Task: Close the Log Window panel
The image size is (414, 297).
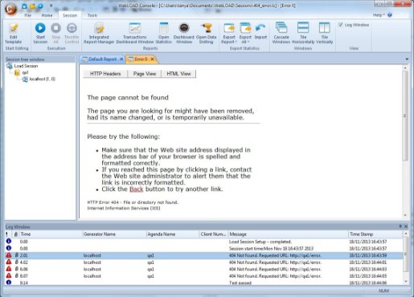Action: 406,226
